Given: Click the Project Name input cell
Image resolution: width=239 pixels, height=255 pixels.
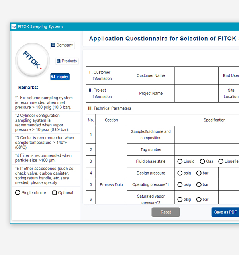Looking at the screenshot, I should (x=196, y=94).
